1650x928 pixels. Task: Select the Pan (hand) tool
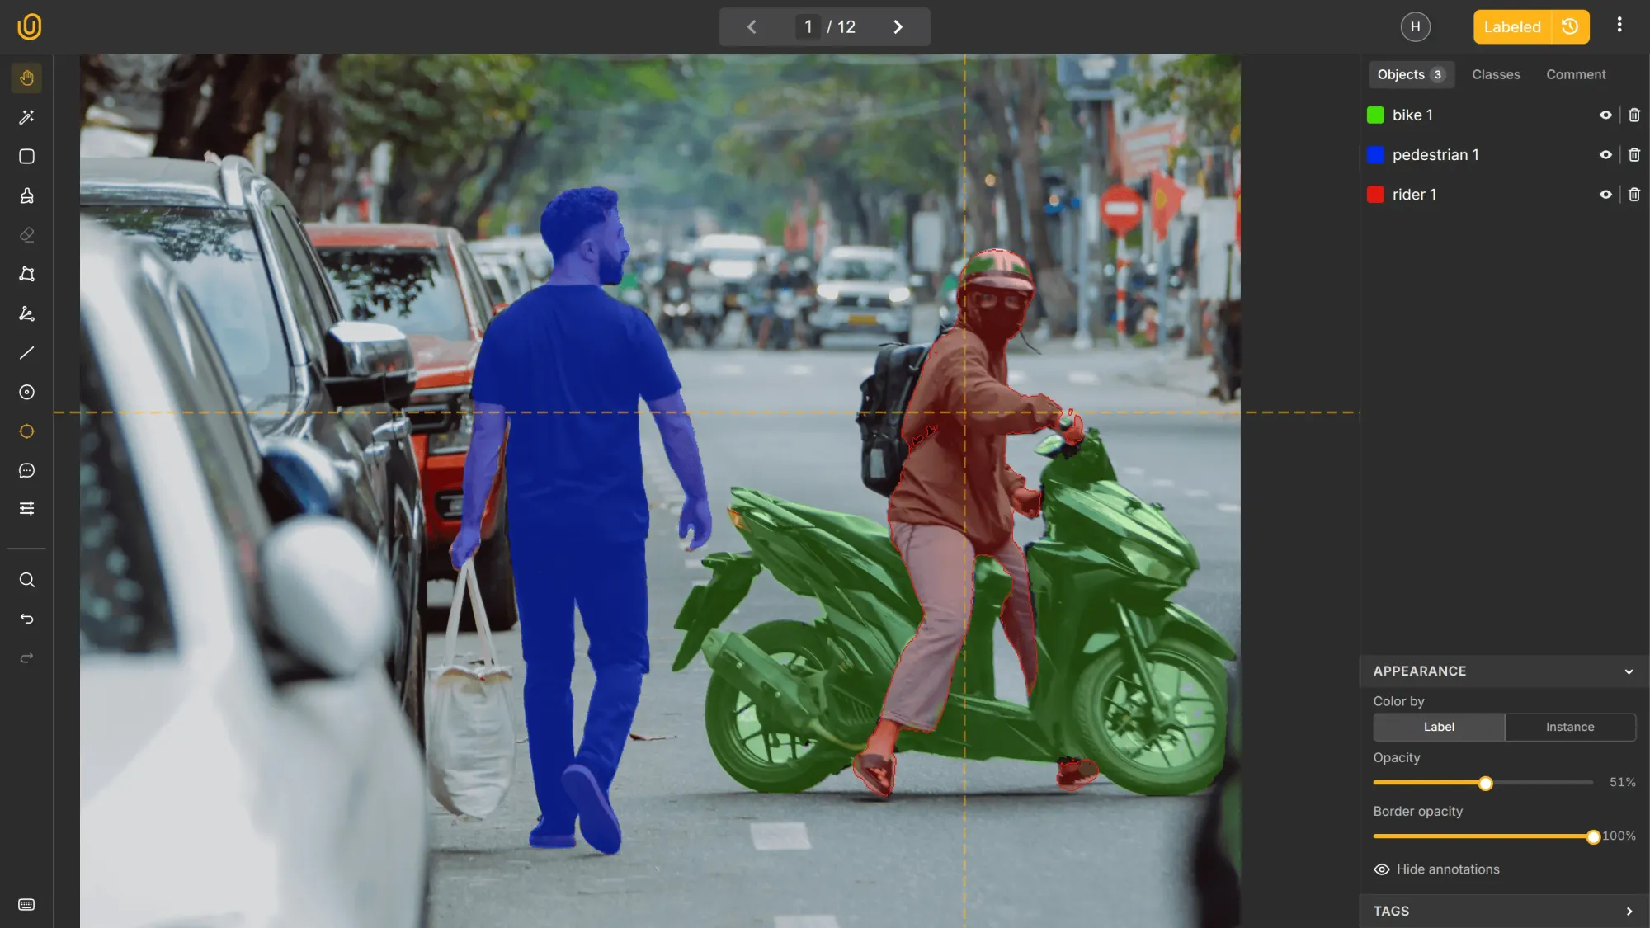[x=26, y=78]
